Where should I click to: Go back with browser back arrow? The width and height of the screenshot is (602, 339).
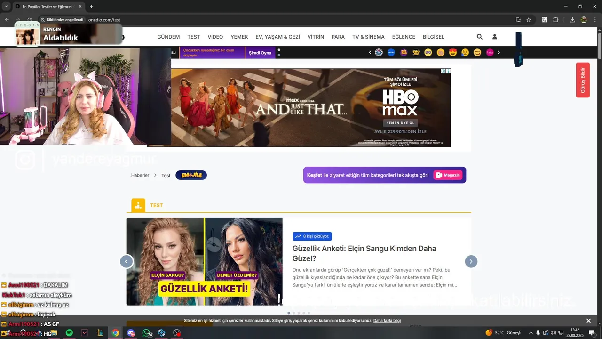[x=7, y=20]
